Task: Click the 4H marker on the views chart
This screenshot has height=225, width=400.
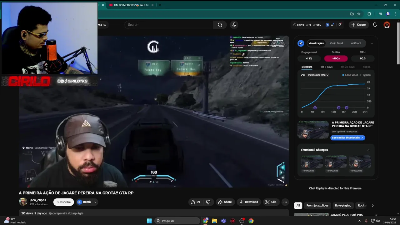Action: 315,108
